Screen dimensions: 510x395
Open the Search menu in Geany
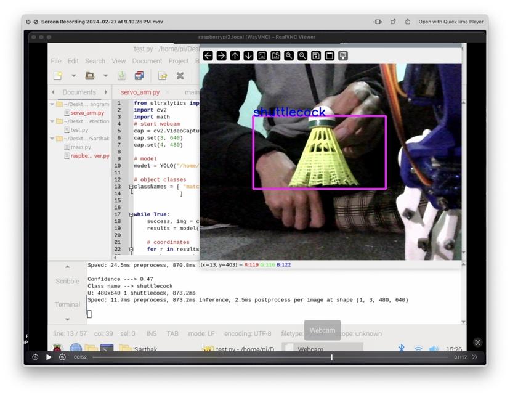95,61
